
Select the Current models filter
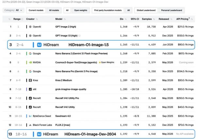[36, 10]
